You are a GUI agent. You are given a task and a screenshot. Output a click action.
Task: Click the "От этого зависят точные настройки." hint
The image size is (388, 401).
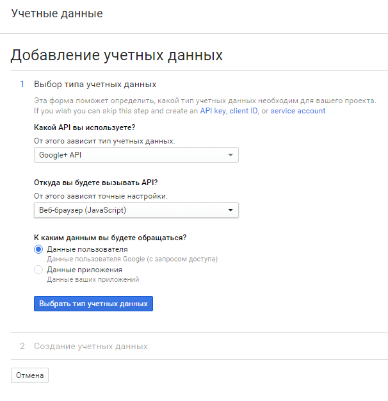click(101, 196)
